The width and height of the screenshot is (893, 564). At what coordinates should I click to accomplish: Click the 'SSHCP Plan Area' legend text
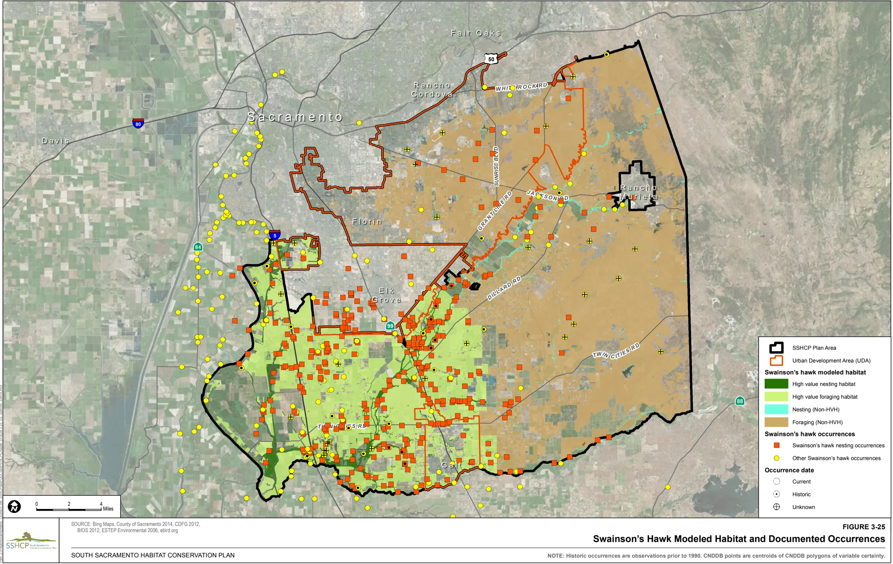814,348
